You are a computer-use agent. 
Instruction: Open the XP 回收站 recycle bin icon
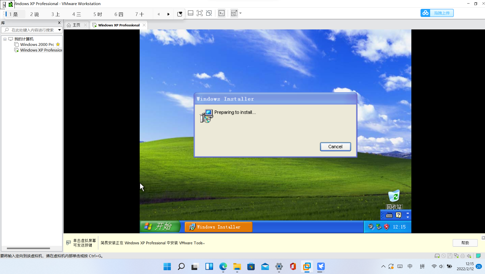[394, 200]
